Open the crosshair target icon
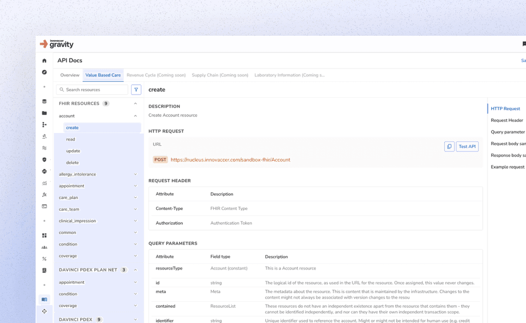The image size is (526, 323). click(x=44, y=311)
